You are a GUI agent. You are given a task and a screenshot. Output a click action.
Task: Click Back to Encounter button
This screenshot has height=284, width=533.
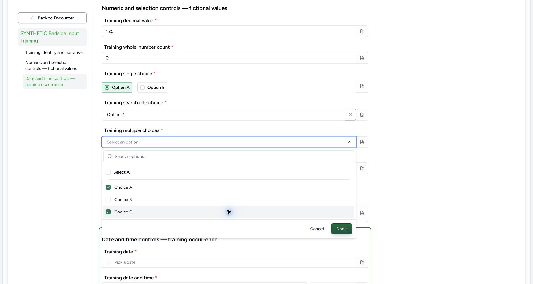coord(52,18)
